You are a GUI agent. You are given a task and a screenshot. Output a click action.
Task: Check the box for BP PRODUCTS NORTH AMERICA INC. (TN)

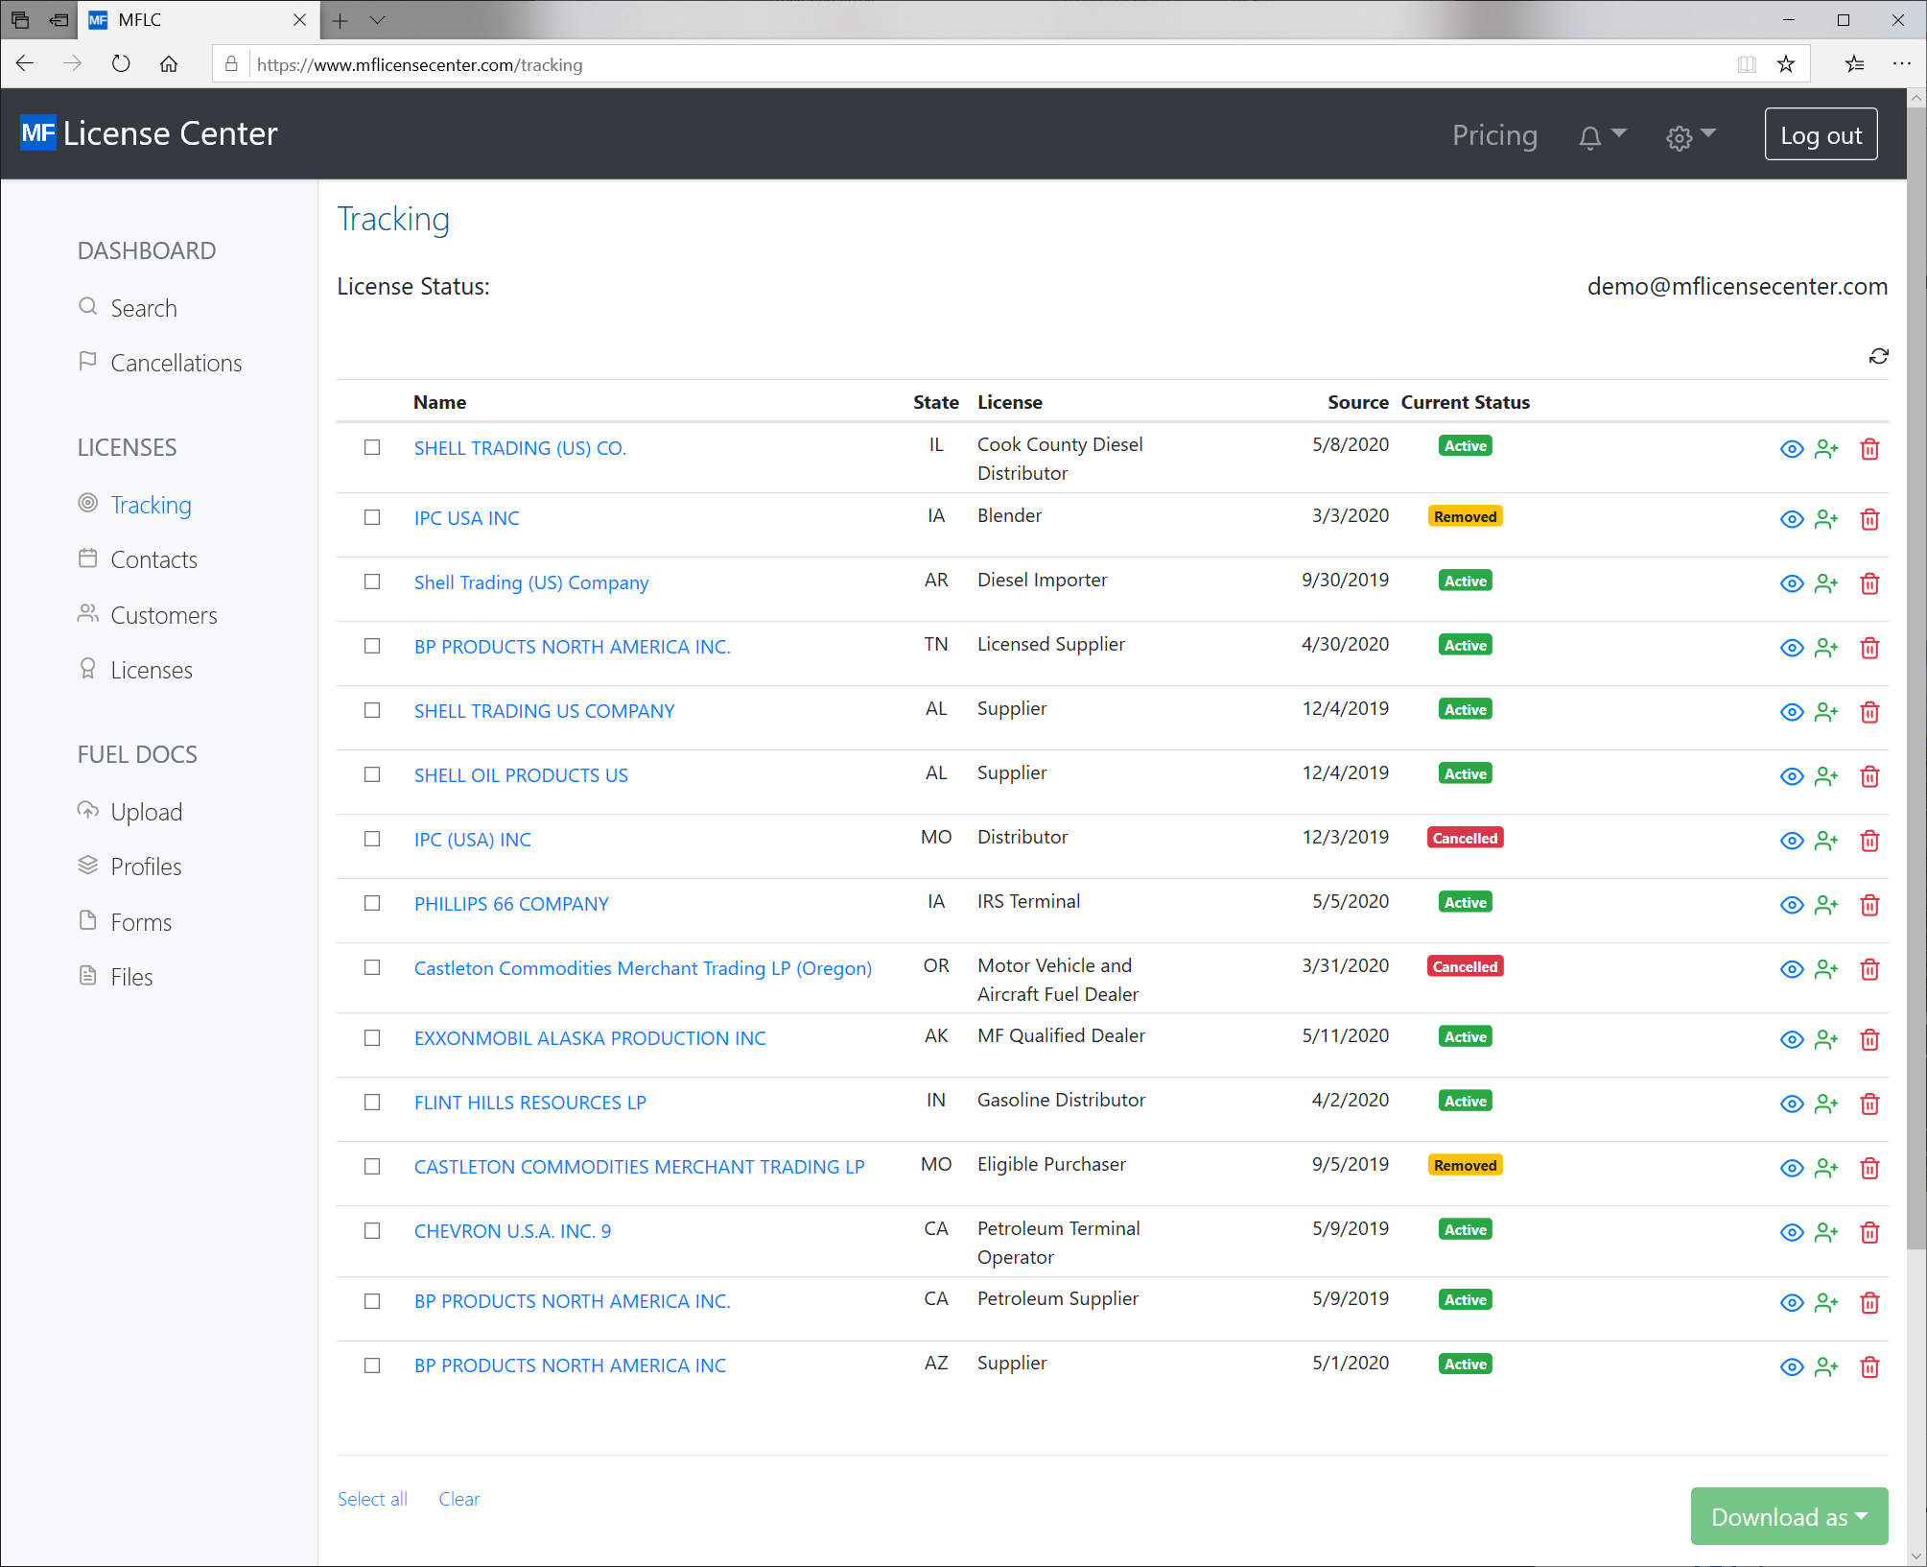coord(372,646)
